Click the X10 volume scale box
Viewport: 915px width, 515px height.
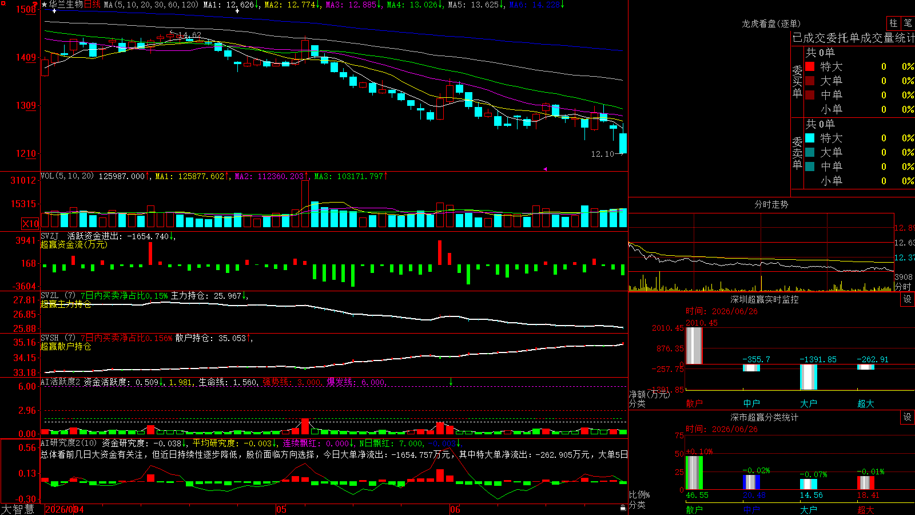click(30, 224)
